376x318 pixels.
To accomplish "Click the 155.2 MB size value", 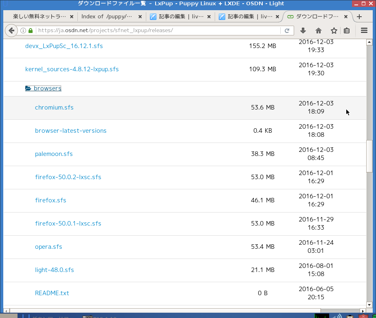I will click(x=263, y=46).
